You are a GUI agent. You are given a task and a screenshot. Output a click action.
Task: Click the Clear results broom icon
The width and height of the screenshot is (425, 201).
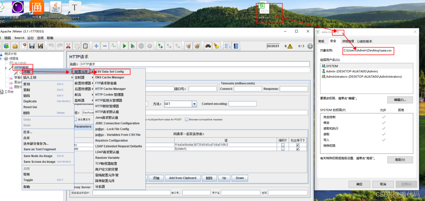(188, 46)
